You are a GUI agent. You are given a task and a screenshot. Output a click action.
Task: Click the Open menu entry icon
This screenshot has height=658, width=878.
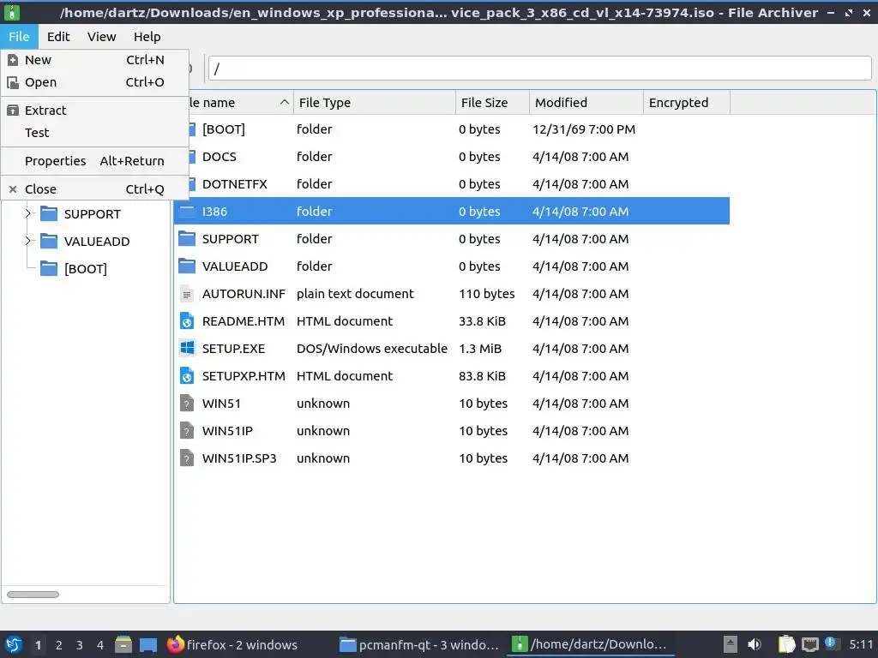13,82
